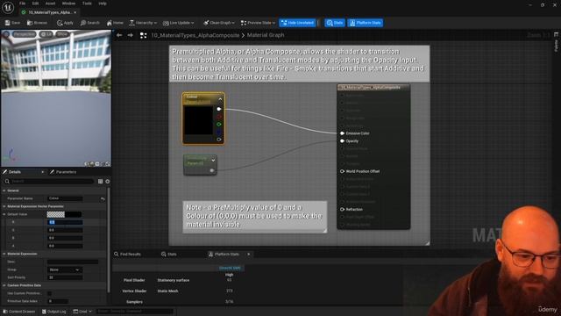Open the Details panel settings gear
Viewport: 561px width, 316px height.
(107, 182)
